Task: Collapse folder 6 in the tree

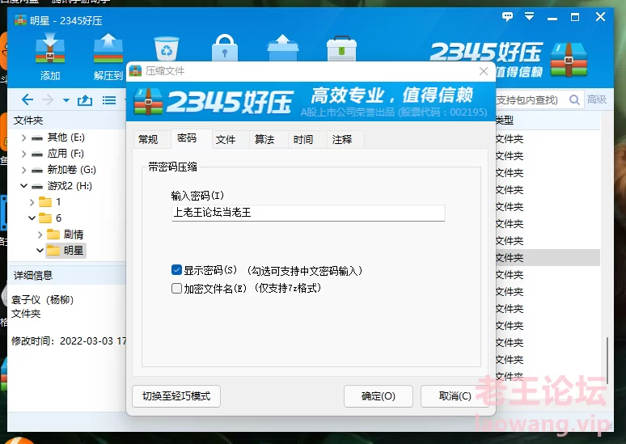Action: [32, 218]
